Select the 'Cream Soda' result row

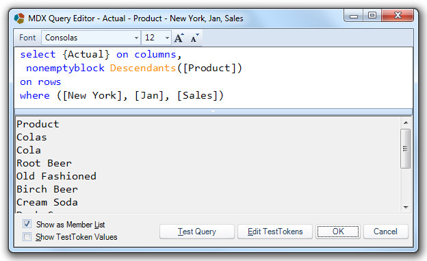[47, 202]
